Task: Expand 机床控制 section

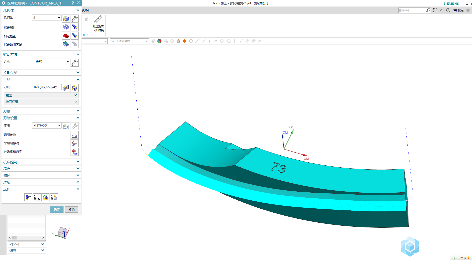Action: point(41,162)
